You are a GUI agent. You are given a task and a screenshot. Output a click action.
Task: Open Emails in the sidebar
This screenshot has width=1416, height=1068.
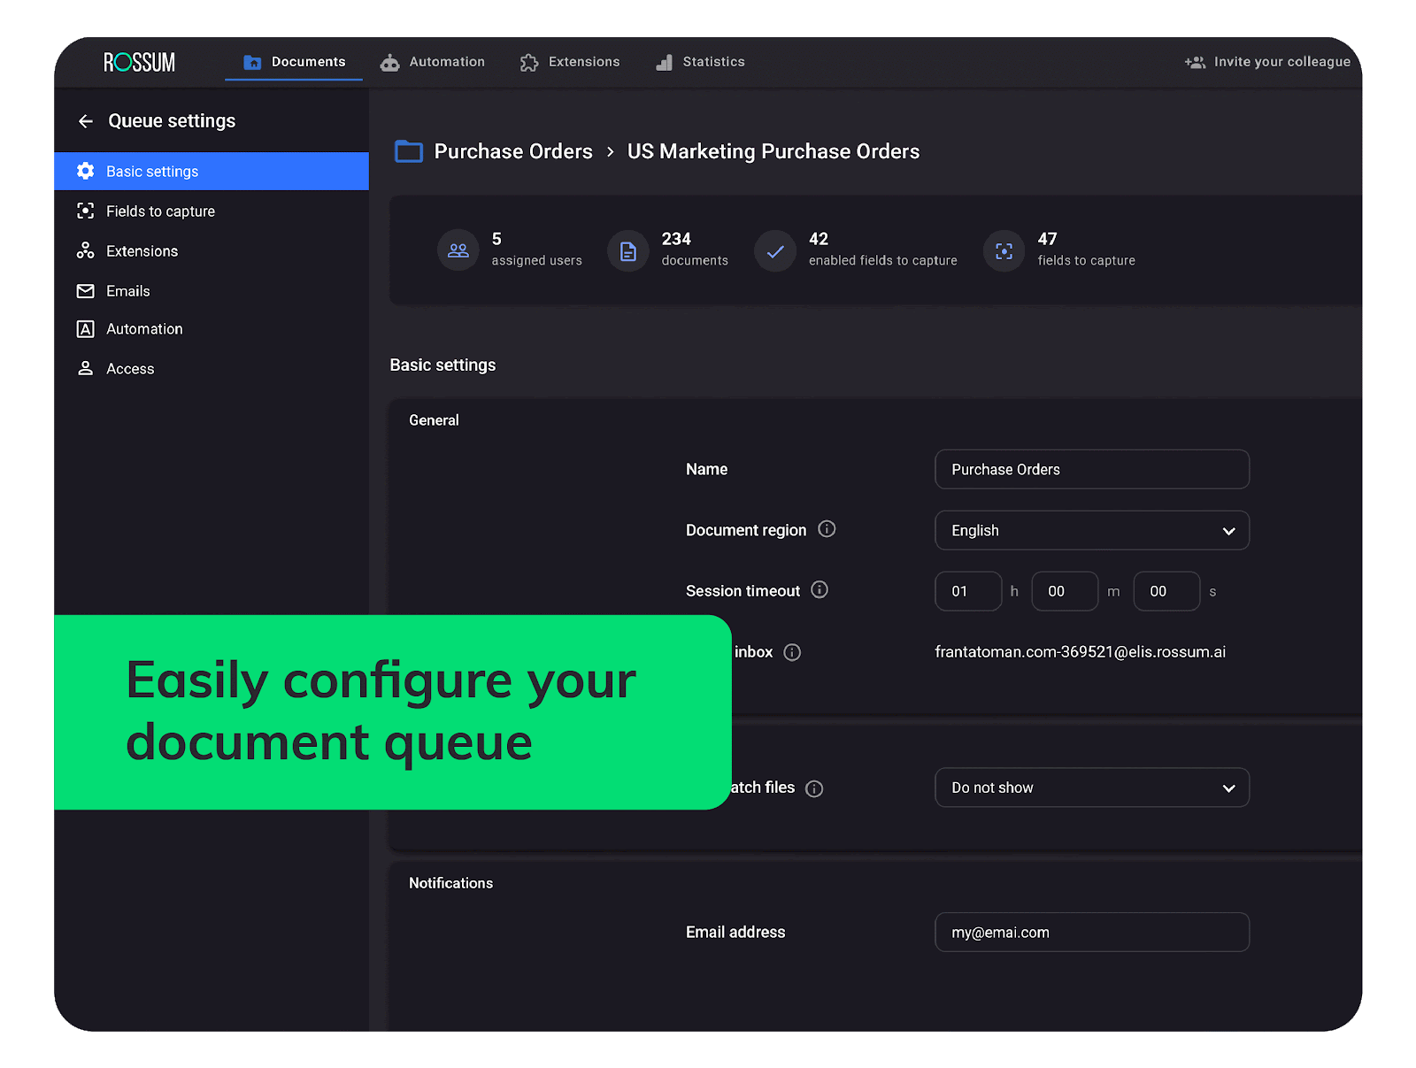[x=212, y=290]
